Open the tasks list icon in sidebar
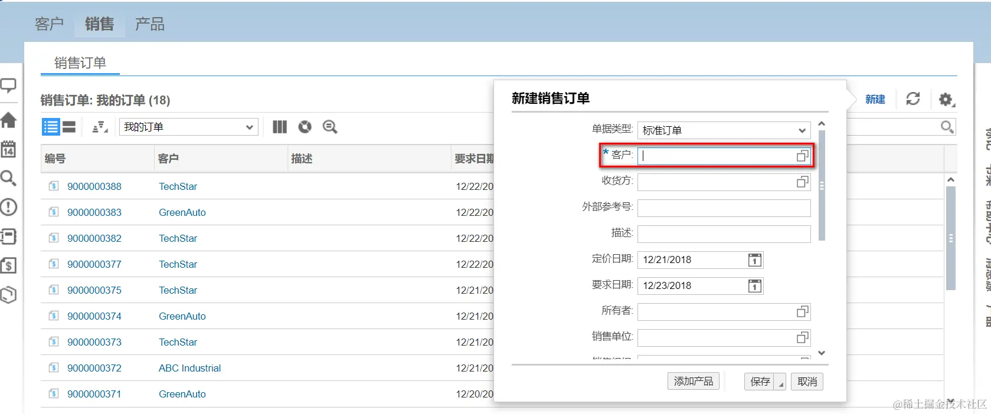This screenshot has width=991, height=414. pos(8,236)
